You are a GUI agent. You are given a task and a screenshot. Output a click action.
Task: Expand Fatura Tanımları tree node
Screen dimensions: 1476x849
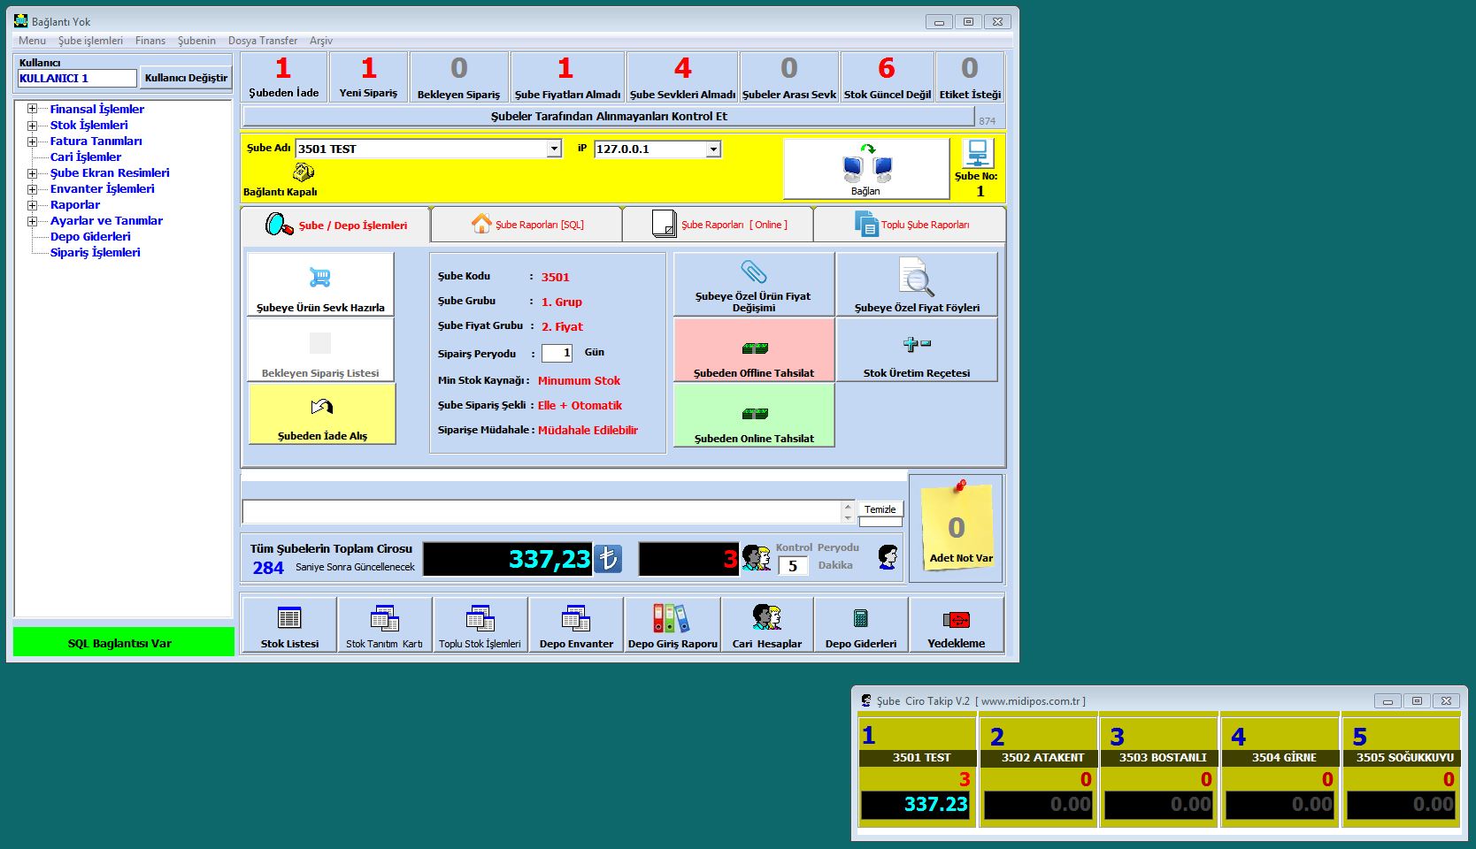tap(32, 141)
